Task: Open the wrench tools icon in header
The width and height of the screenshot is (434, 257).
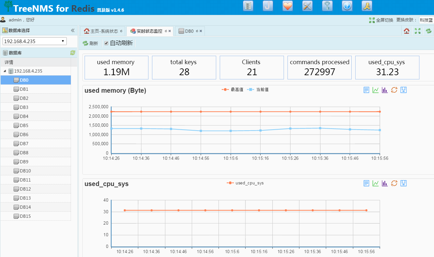Action: coord(307,6)
